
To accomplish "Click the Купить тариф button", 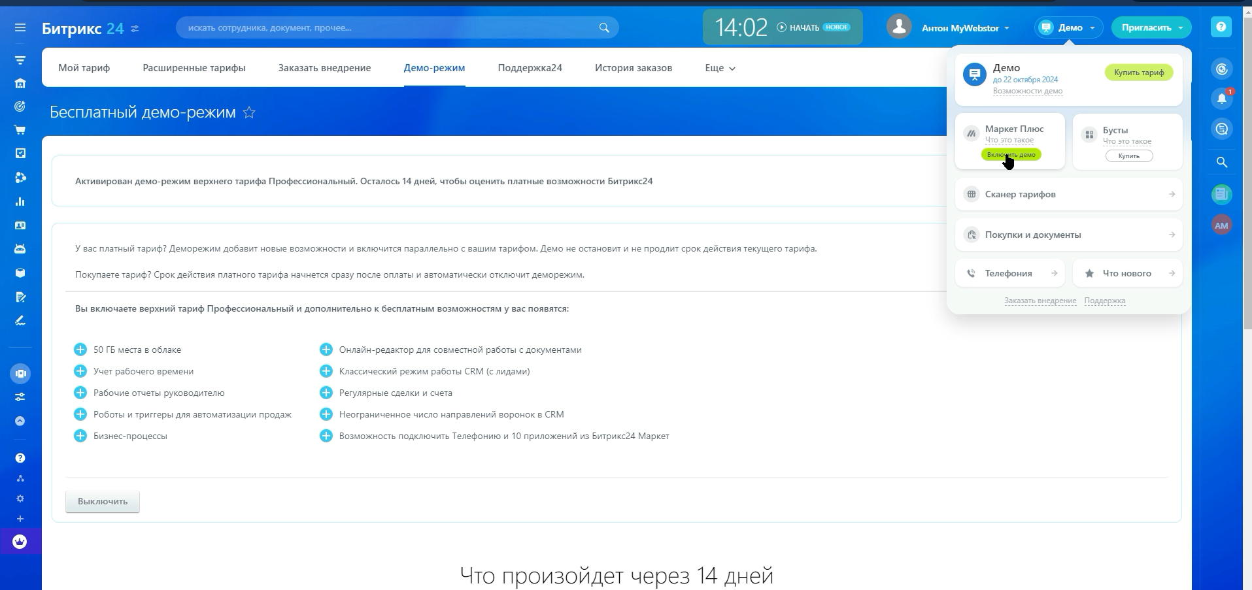I will point(1139,73).
